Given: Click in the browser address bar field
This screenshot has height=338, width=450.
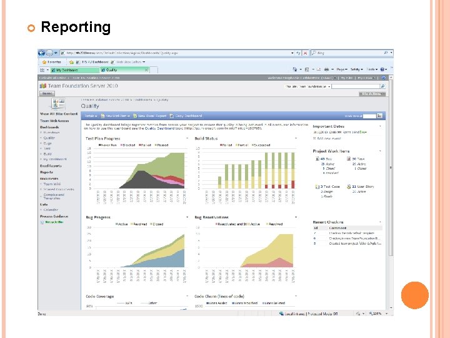Looking at the screenshot, I should (175, 53).
